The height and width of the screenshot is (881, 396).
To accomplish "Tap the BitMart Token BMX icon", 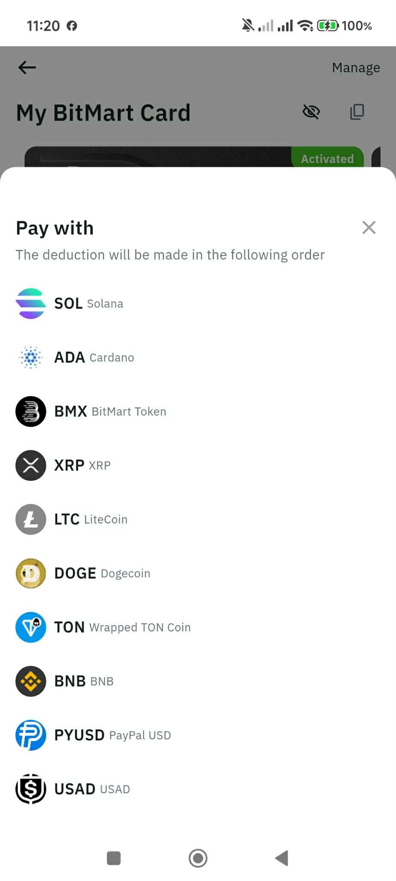I will 30,411.
